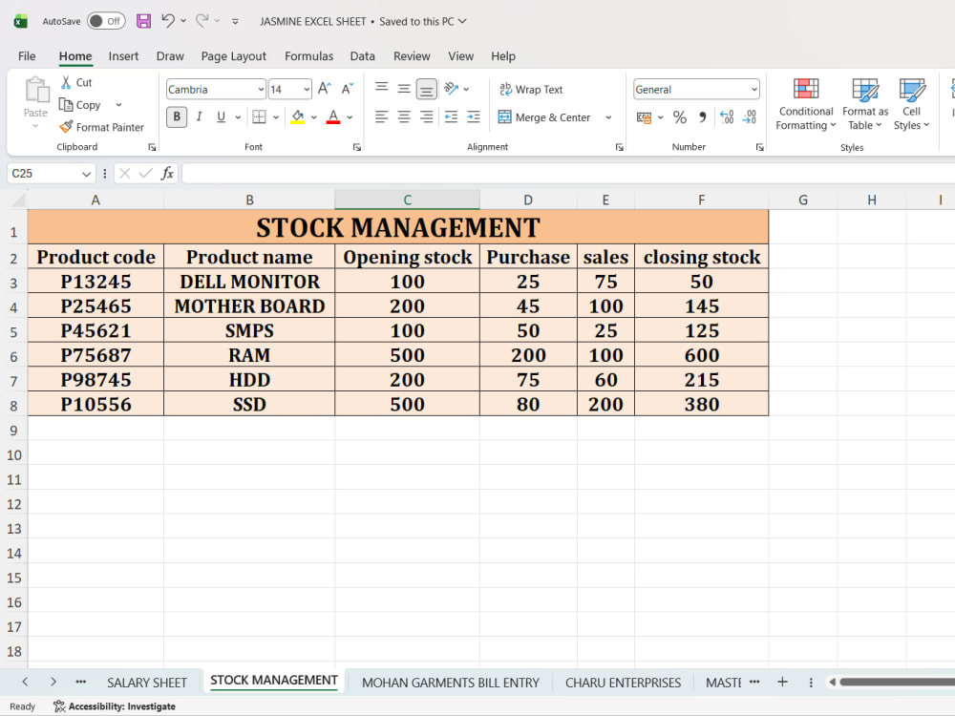Open the File menu
The width and height of the screenshot is (955, 716).
27,56
